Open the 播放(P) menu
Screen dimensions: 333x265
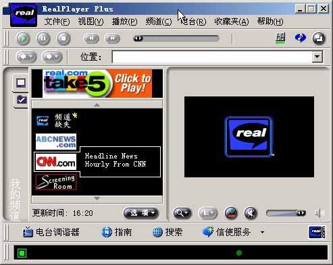point(124,22)
